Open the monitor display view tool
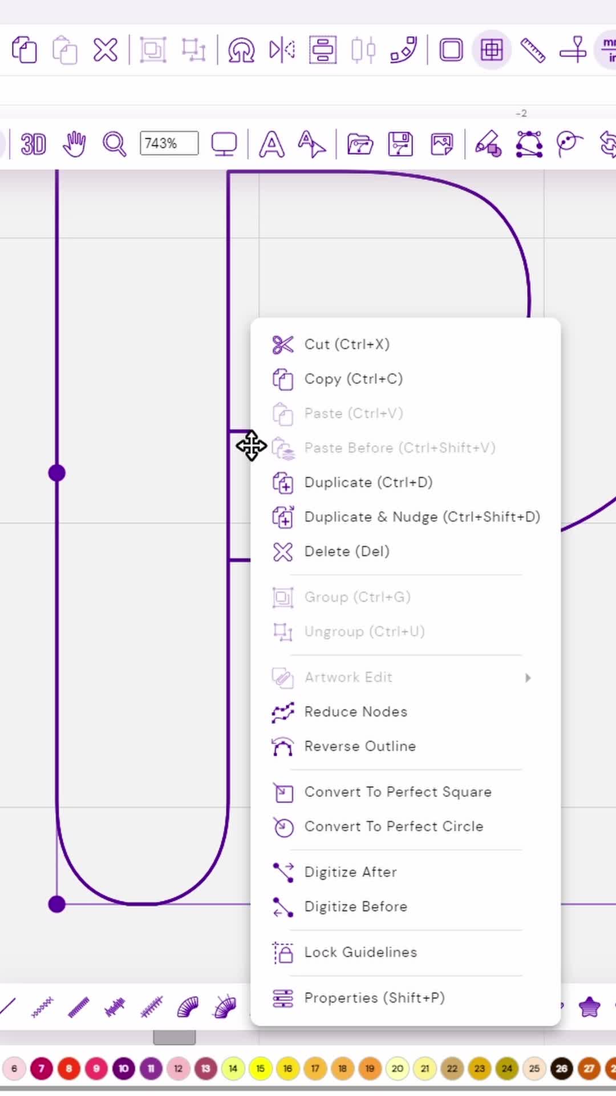616x1096 pixels. (x=224, y=144)
